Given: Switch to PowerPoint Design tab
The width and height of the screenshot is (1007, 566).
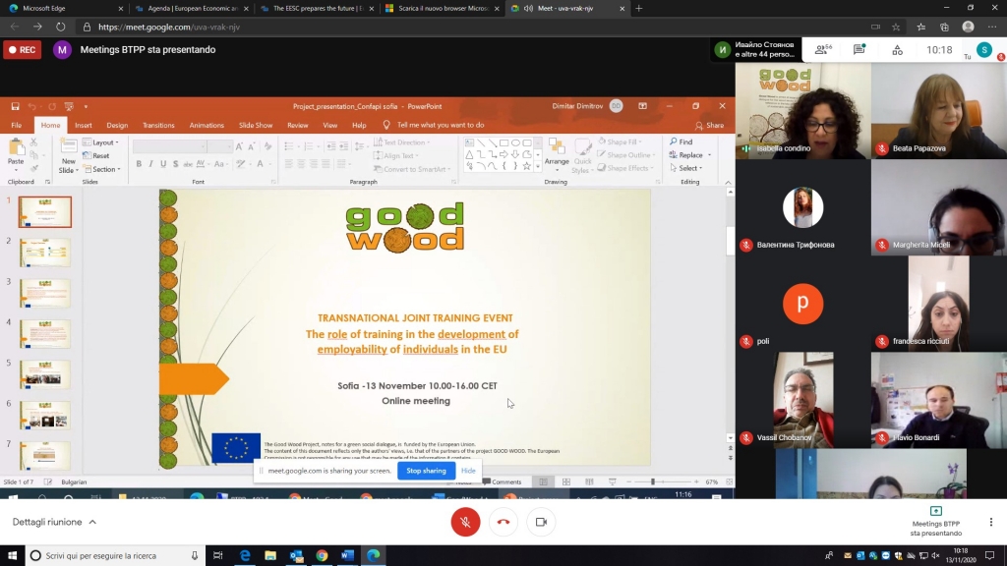Looking at the screenshot, I should click(x=117, y=125).
